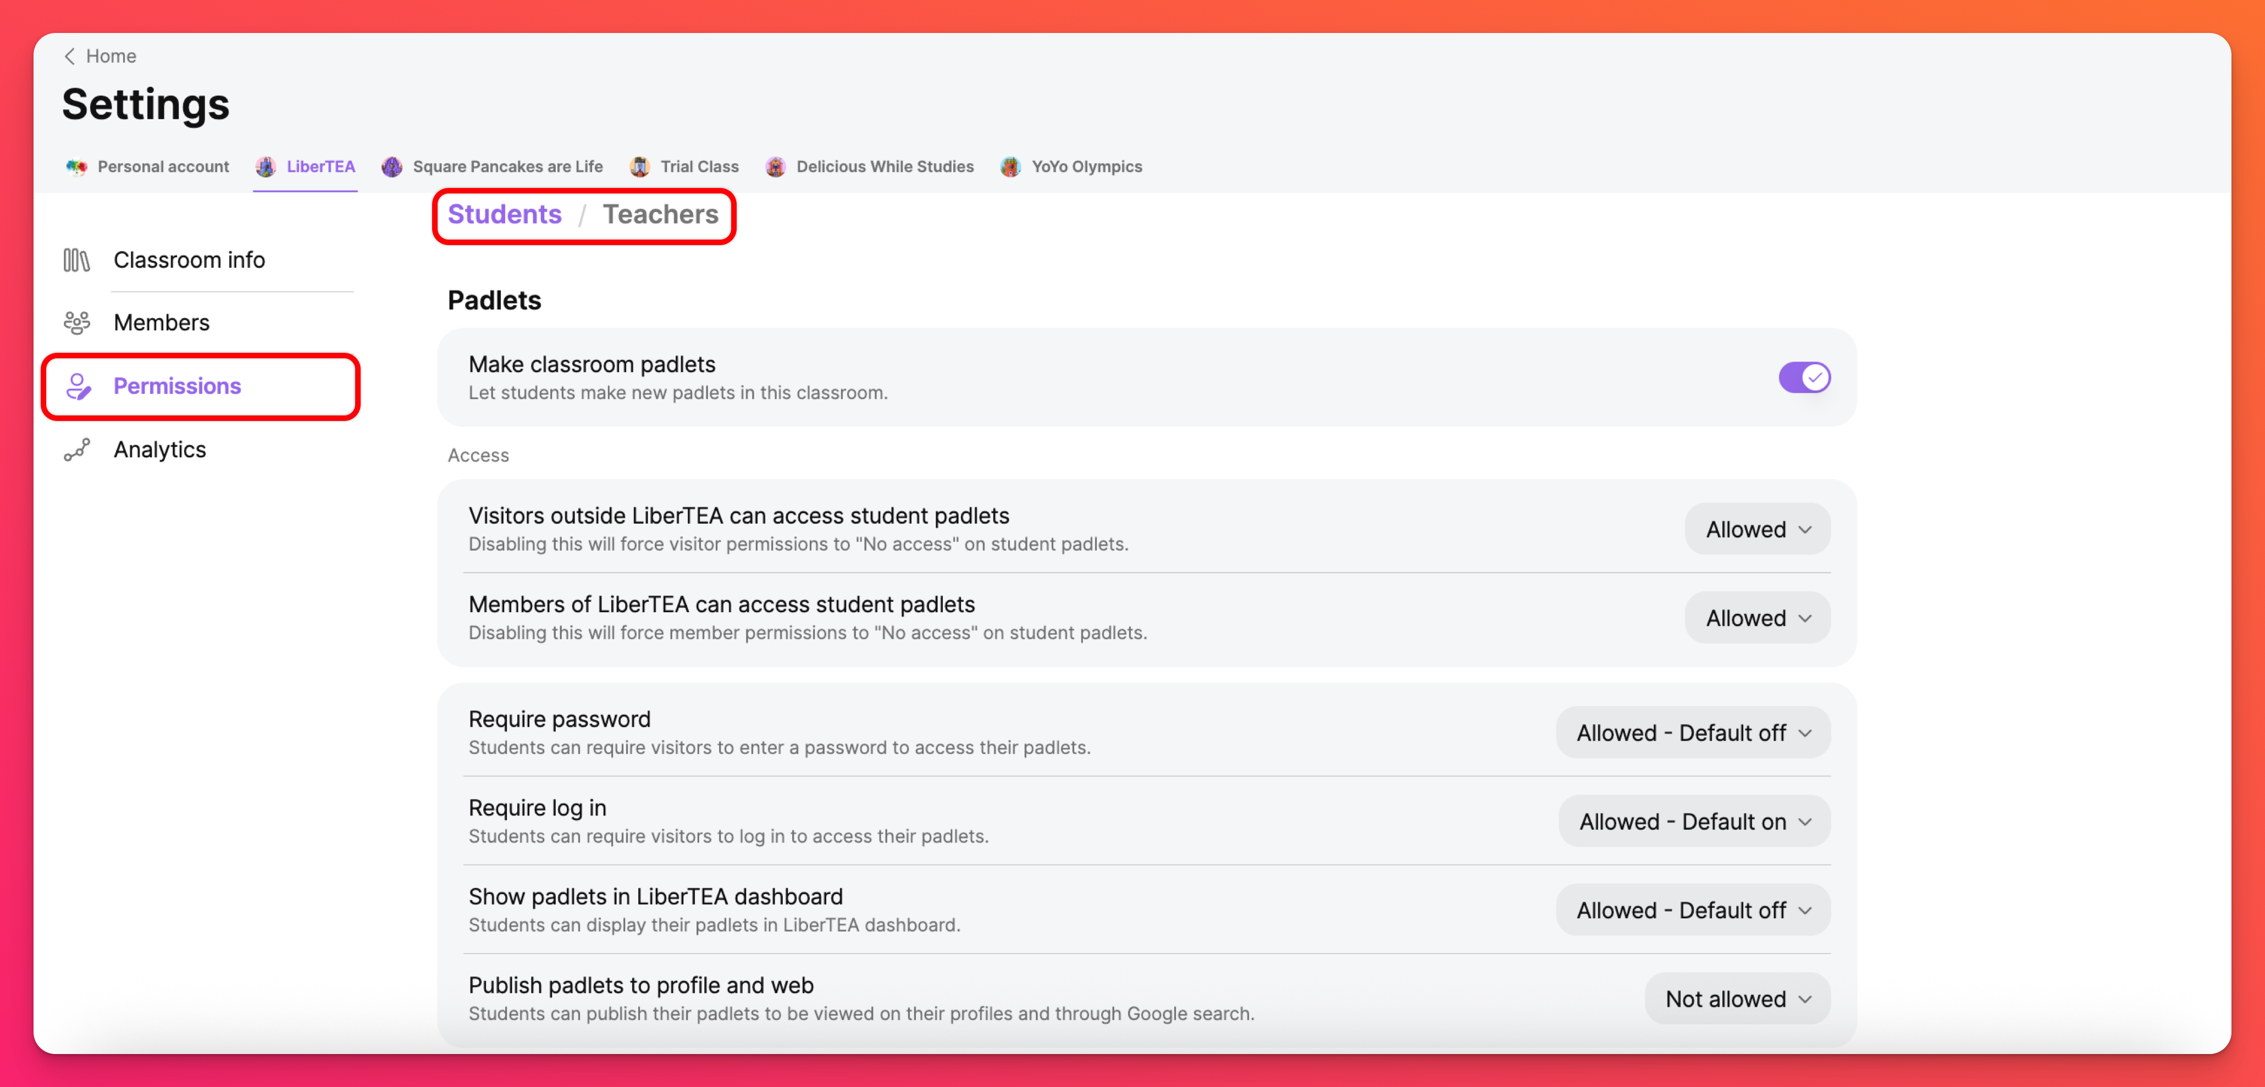Click the Personal account avatar icon
Image resolution: width=2265 pixels, height=1087 pixels.
coord(76,167)
